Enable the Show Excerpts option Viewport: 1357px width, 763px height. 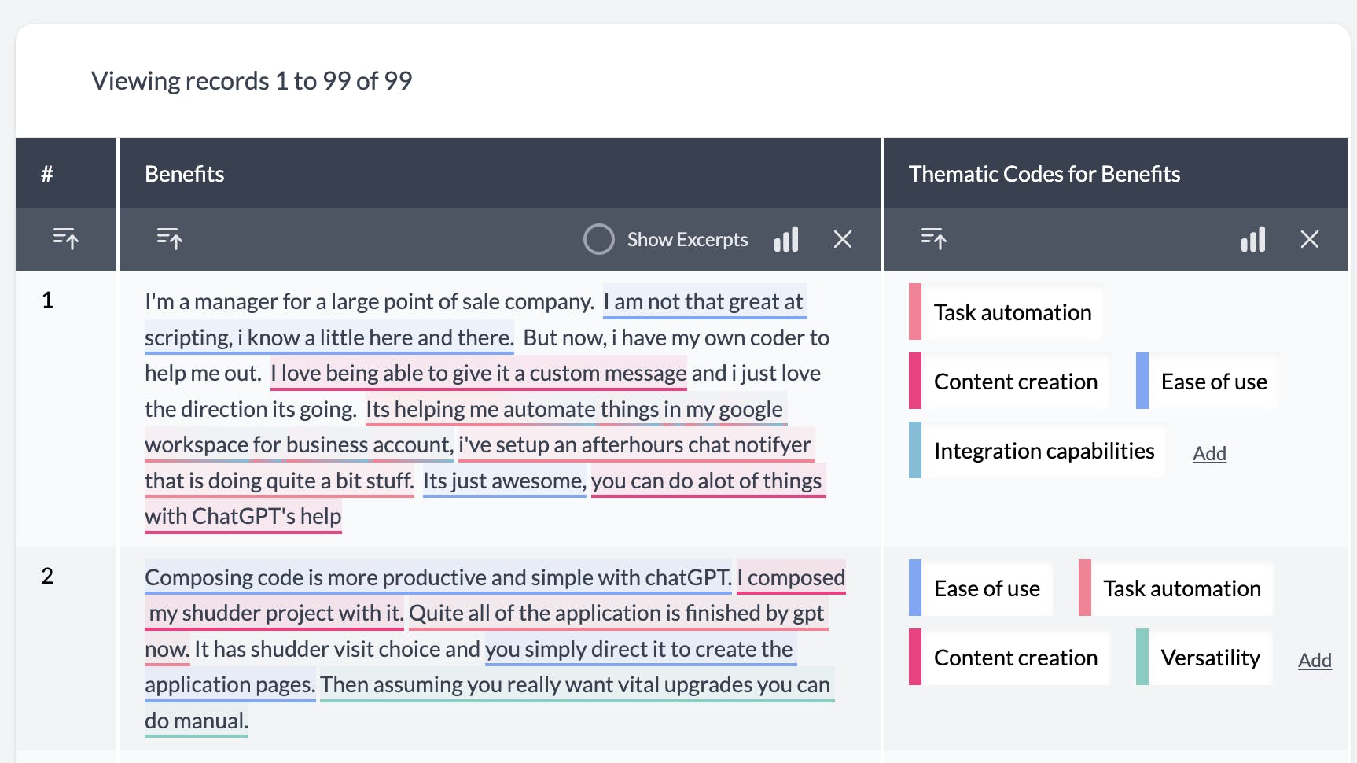[599, 238]
